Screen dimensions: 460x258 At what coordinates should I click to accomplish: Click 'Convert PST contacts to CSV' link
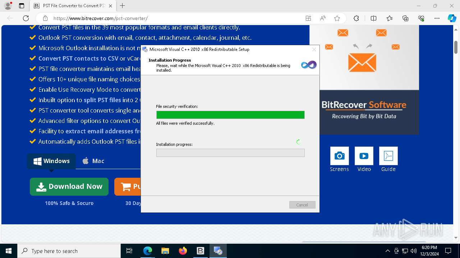click(78, 58)
